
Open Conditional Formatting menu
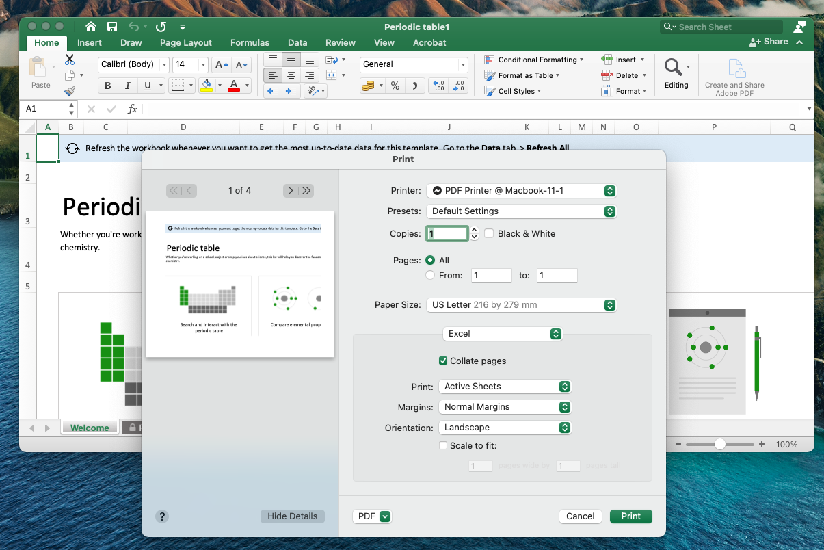tap(534, 60)
